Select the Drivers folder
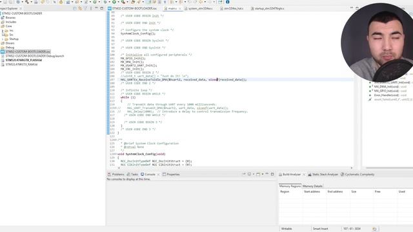This screenshot has width=413, height=232. tap(10, 43)
